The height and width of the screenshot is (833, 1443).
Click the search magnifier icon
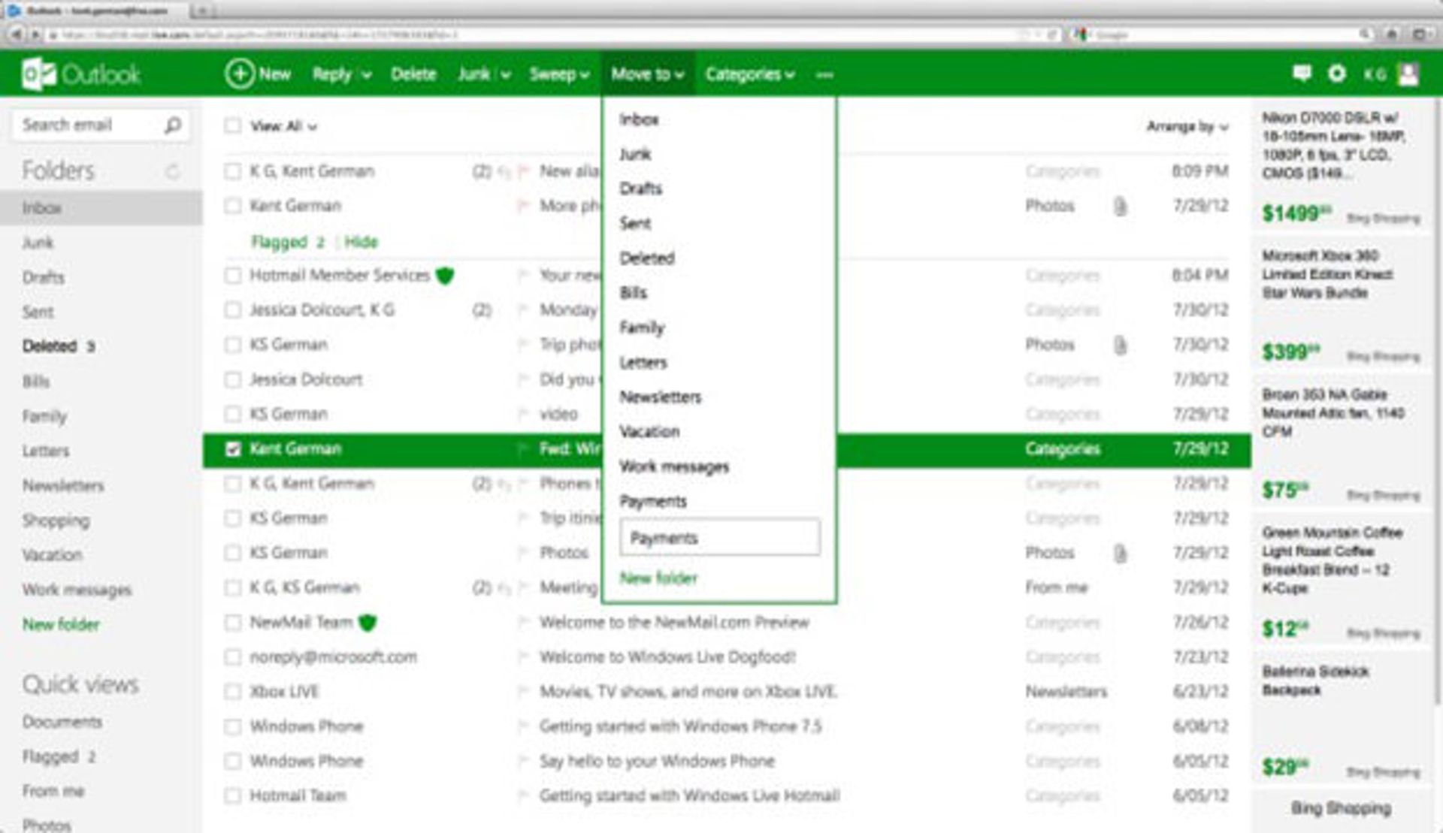[x=173, y=125]
